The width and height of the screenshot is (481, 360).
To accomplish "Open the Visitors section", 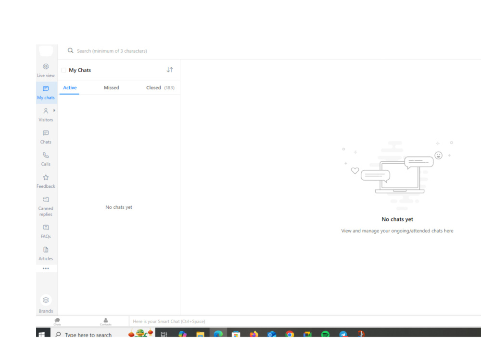I will click(46, 115).
